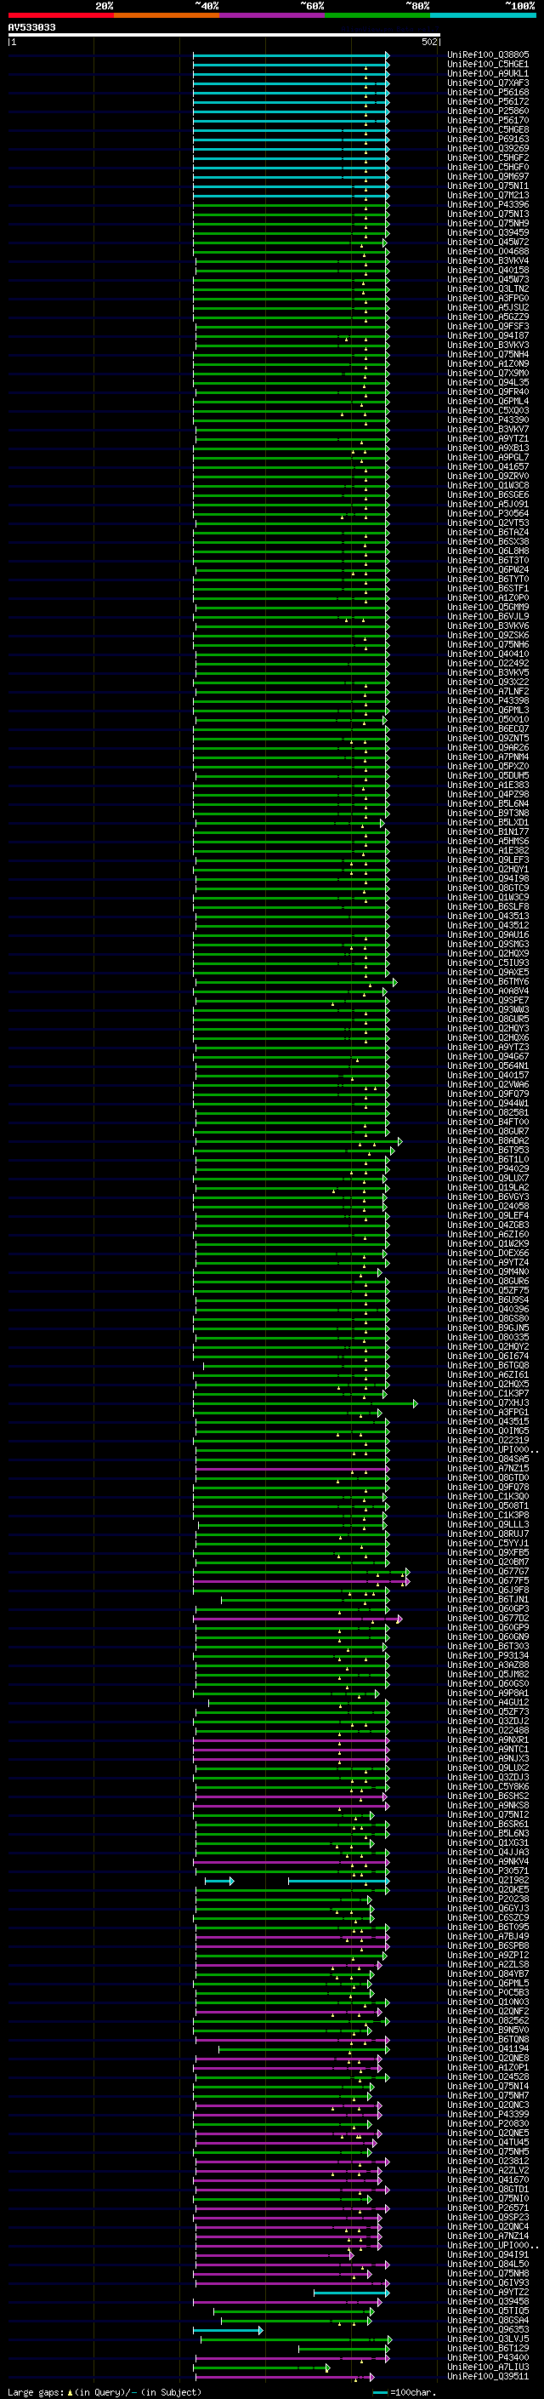Select the UniRef100_Q677D2 label

tap(488, 1618)
